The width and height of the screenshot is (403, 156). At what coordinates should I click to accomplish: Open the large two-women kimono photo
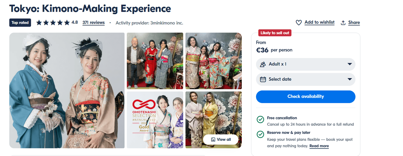coord(67,90)
